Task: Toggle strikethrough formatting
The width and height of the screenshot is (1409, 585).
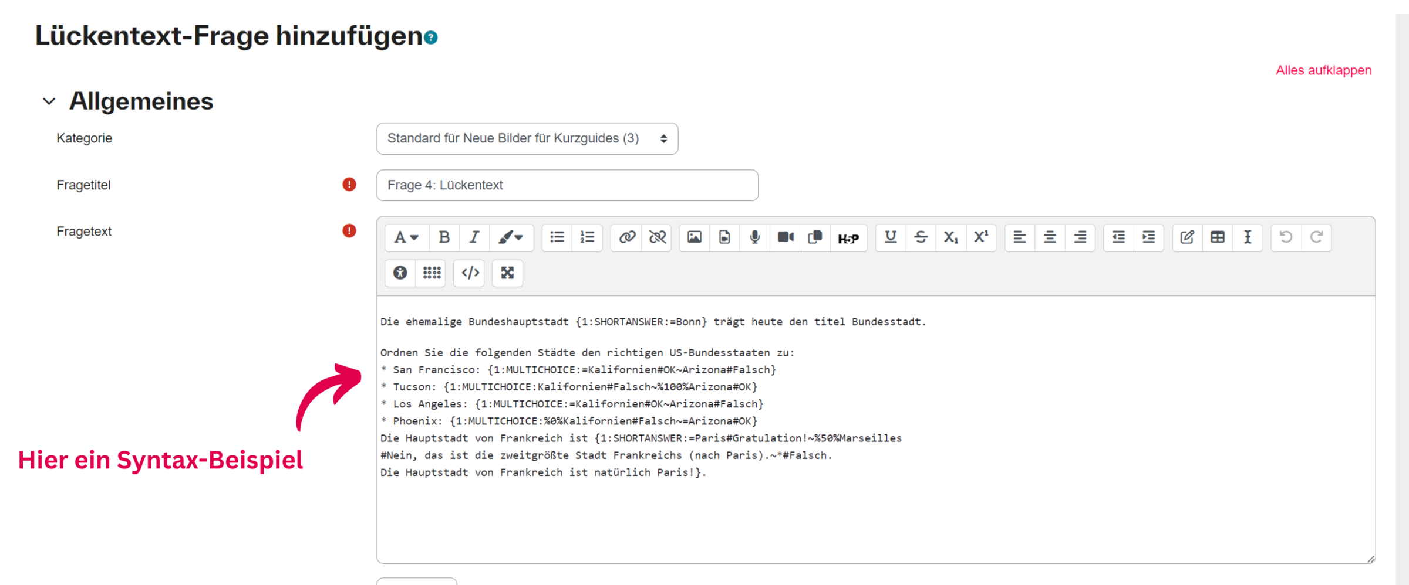Action: (x=921, y=237)
